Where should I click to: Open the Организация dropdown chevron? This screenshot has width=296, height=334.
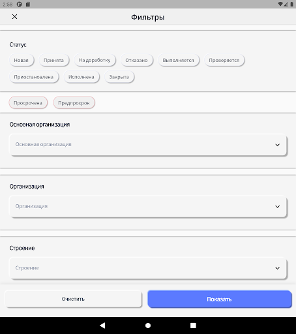click(x=277, y=207)
